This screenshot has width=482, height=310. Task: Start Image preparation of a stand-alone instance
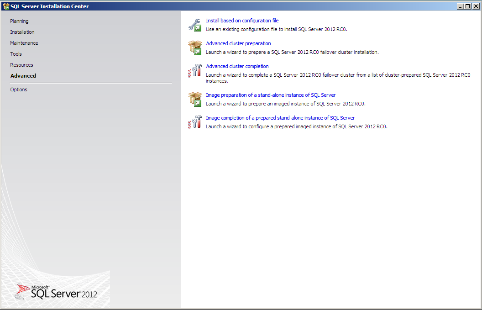click(270, 95)
